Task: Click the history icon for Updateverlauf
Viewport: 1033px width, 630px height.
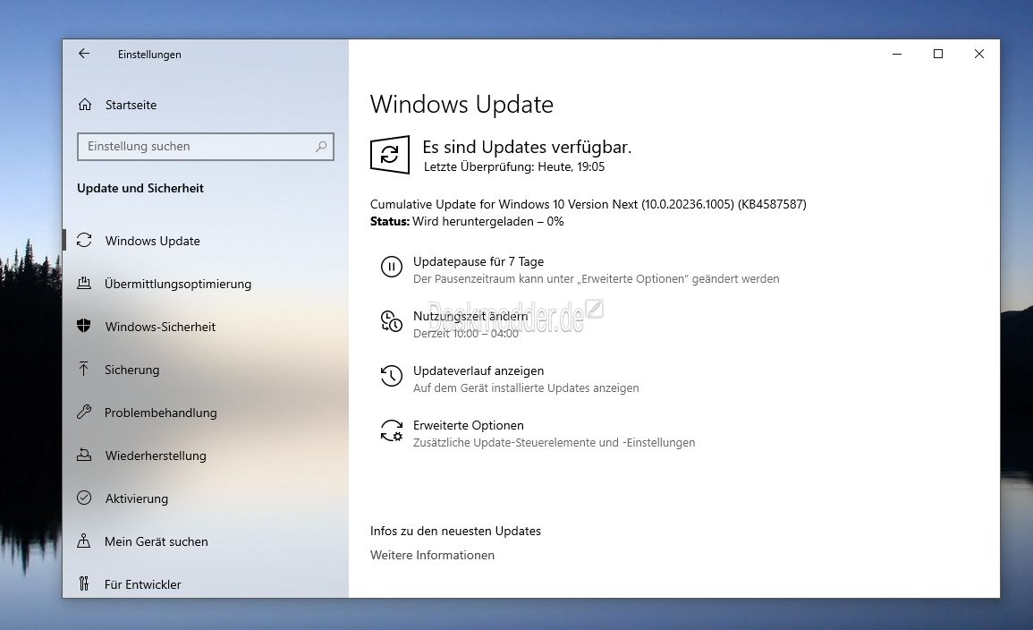Action: click(392, 376)
